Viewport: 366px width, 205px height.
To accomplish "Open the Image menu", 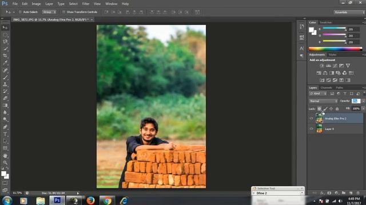I will 36,4.
